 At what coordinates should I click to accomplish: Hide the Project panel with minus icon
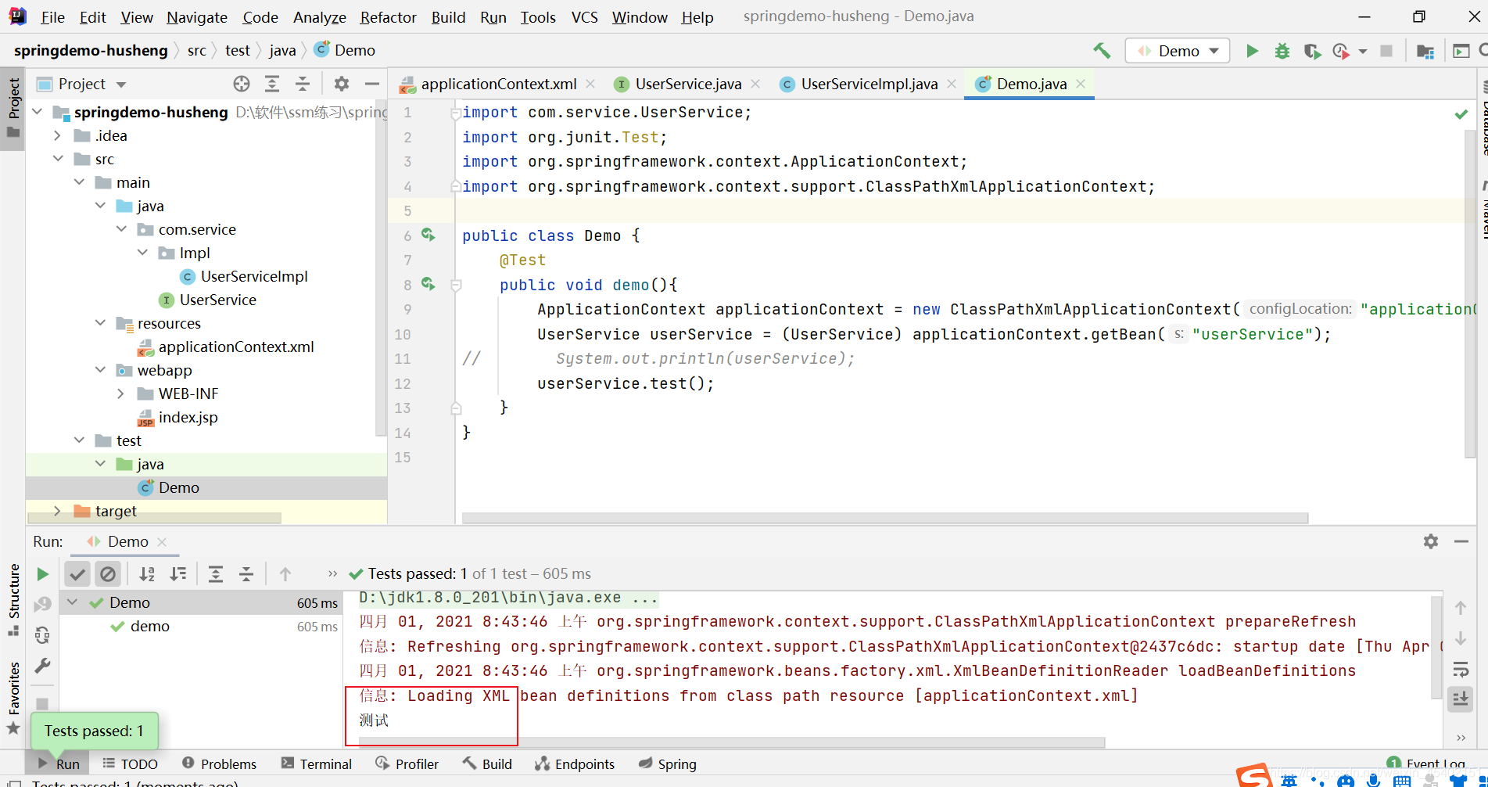372,84
